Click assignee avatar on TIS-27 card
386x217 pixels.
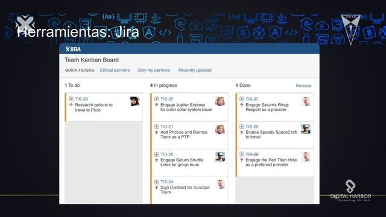[306, 101]
